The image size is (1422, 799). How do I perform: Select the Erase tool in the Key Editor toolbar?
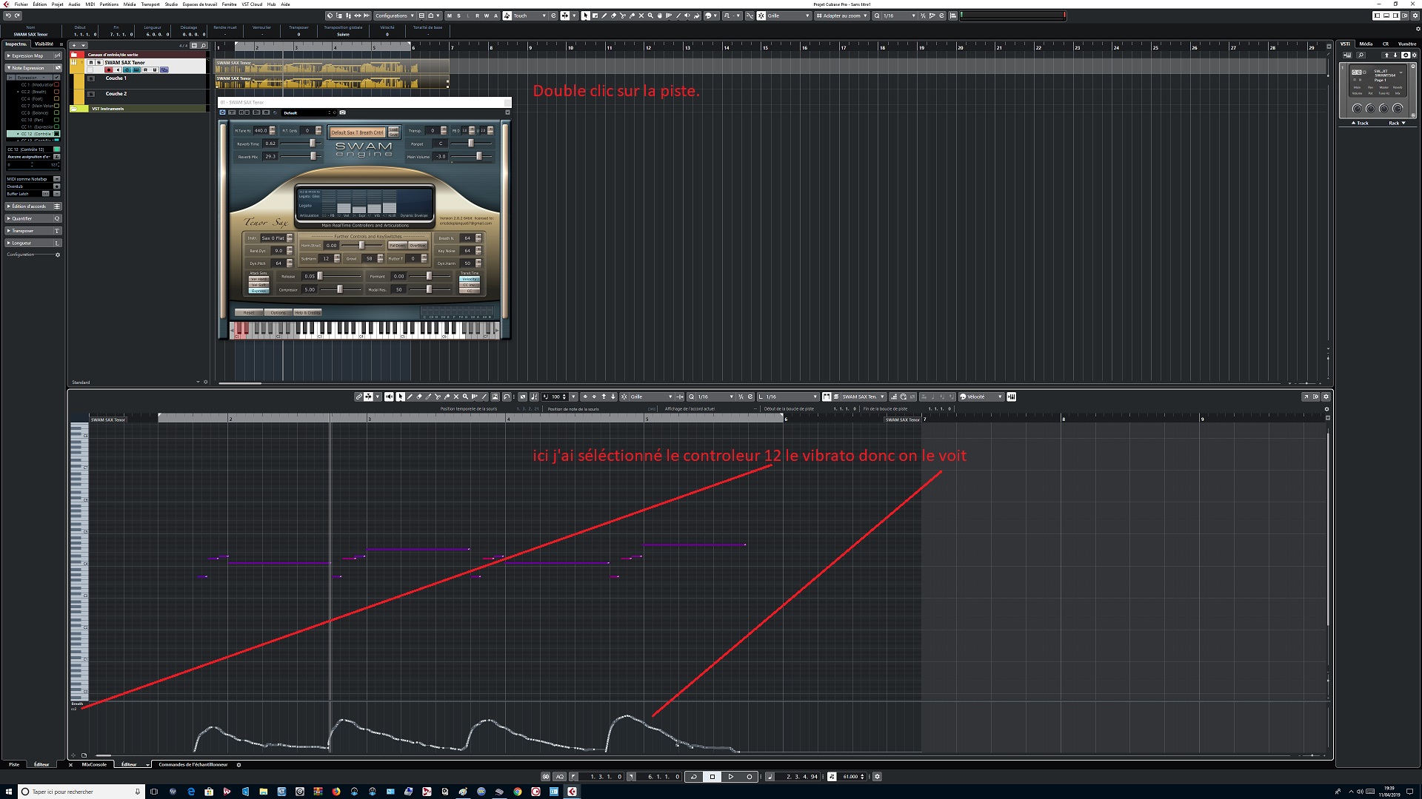[x=418, y=397]
